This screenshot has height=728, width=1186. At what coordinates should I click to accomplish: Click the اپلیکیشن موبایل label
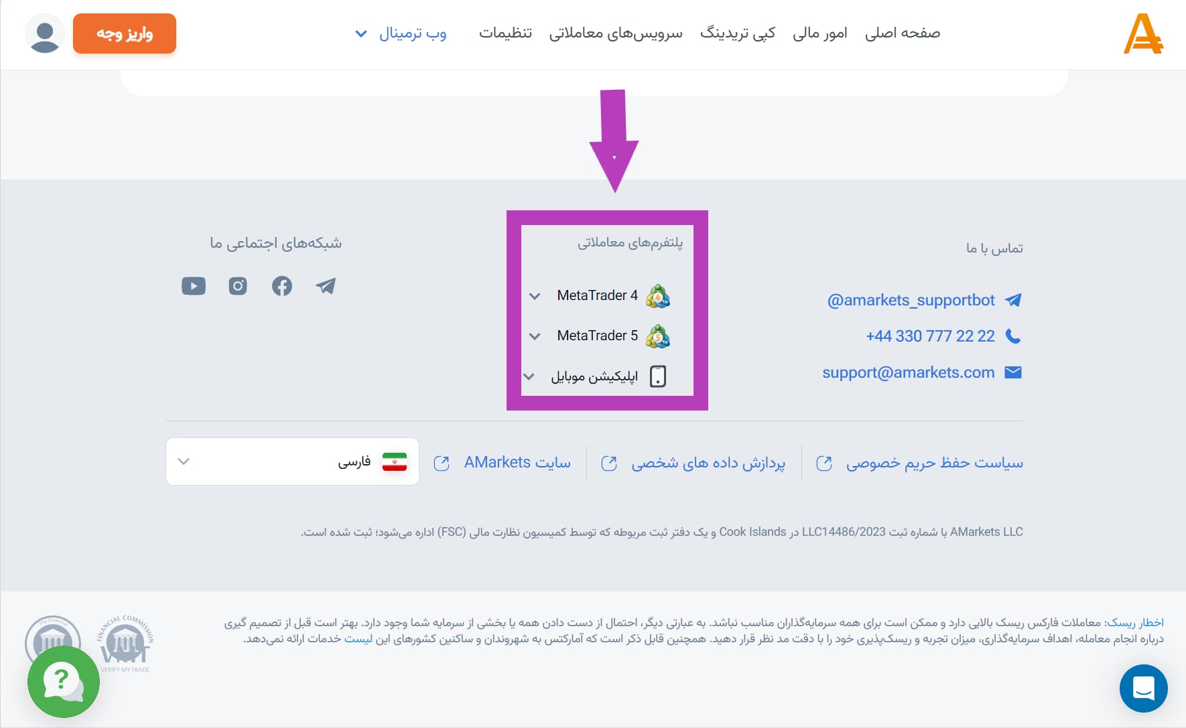[594, 376]
